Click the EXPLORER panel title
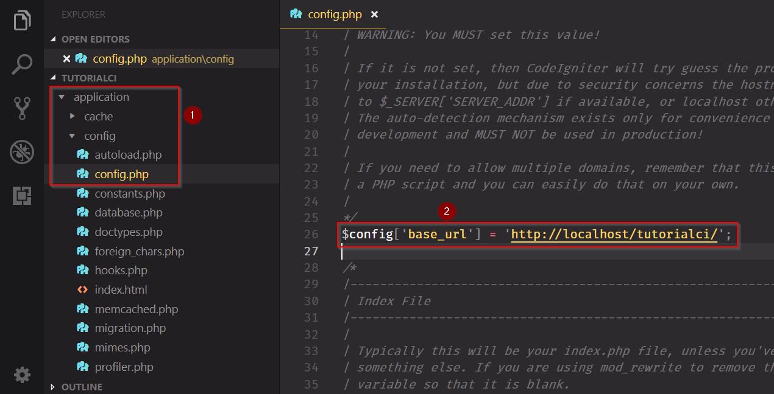Viewport: 774px width, 394px height. [83, 14]
